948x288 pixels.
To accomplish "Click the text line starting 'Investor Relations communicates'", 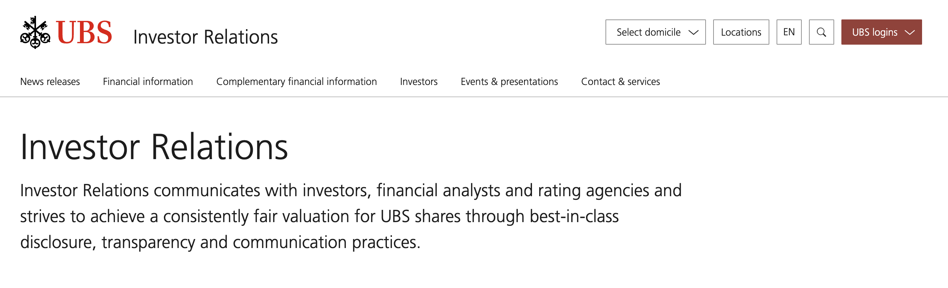I will click(350, 190).
